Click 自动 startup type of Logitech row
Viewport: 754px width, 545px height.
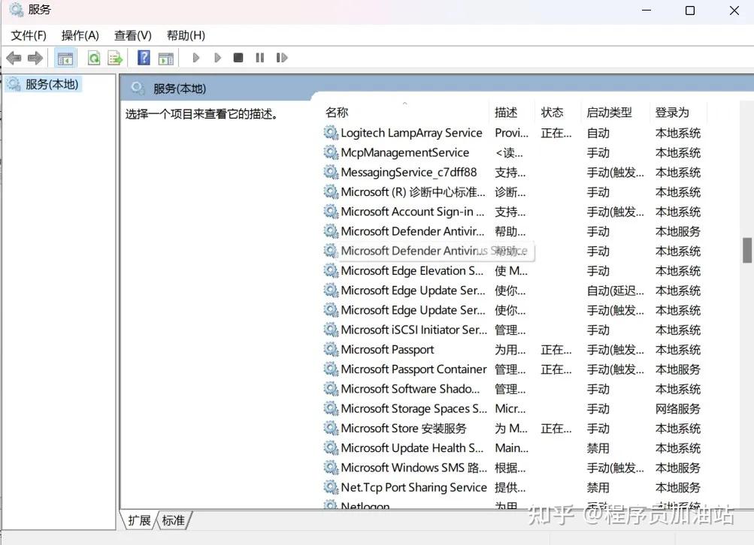tap(598, 133)
